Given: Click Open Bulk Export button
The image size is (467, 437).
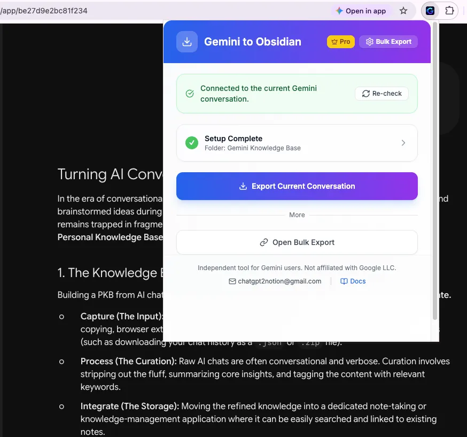Looking at the screenshot, I should [297, 242].
